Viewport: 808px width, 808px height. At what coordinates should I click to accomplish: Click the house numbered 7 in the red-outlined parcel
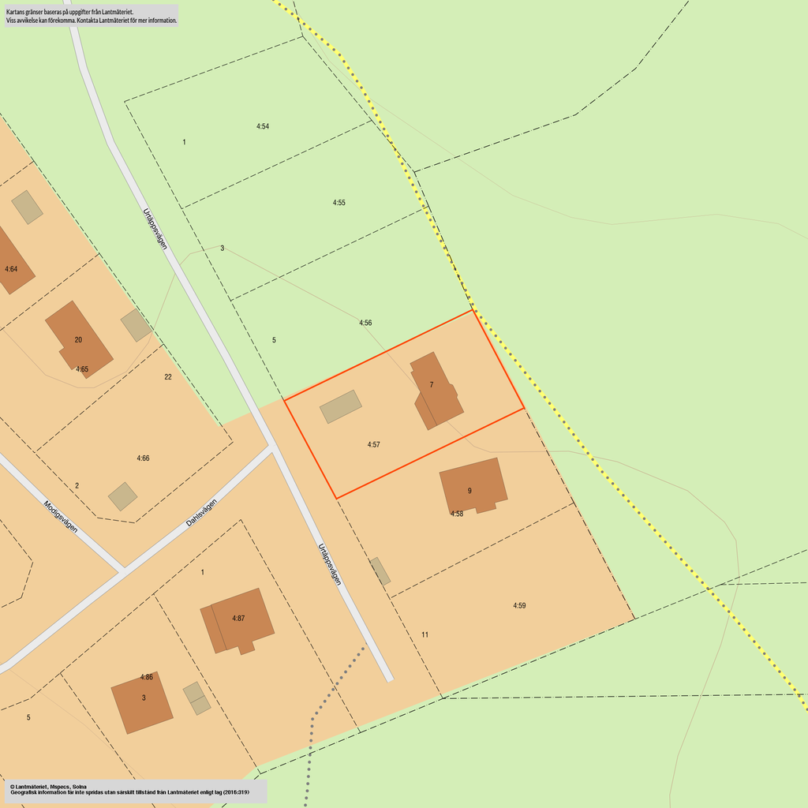pos(436,391)
